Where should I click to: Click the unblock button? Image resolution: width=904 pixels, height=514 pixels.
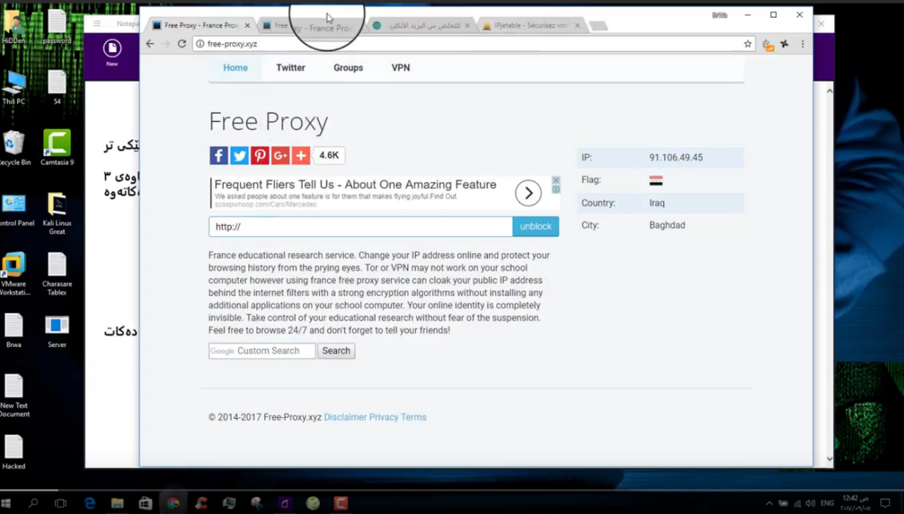pos(535,226)
